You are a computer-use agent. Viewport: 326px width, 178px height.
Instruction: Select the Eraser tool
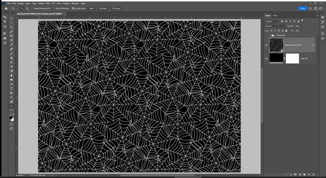pyautogui.click(x=12, y=66)
